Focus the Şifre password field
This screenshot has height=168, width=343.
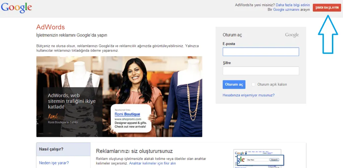coord(261,71)
